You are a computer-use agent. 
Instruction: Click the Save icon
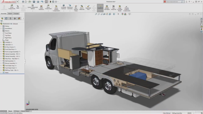click(x=34, y=2)
